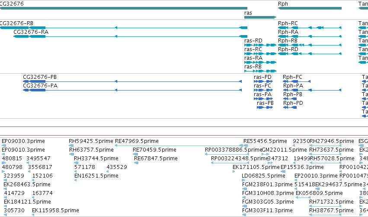368x217 pixels.
Task: Click the ras-RA transcript
Action: (x=260, y=62)
